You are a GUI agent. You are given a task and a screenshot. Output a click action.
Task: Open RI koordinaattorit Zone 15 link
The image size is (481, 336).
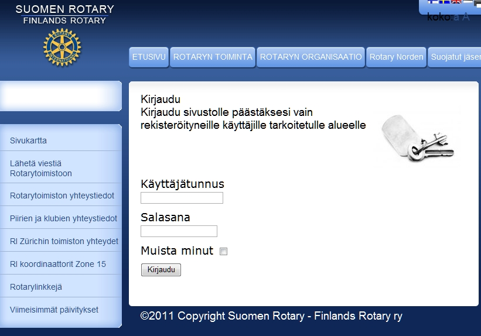[x=57, y=264]
